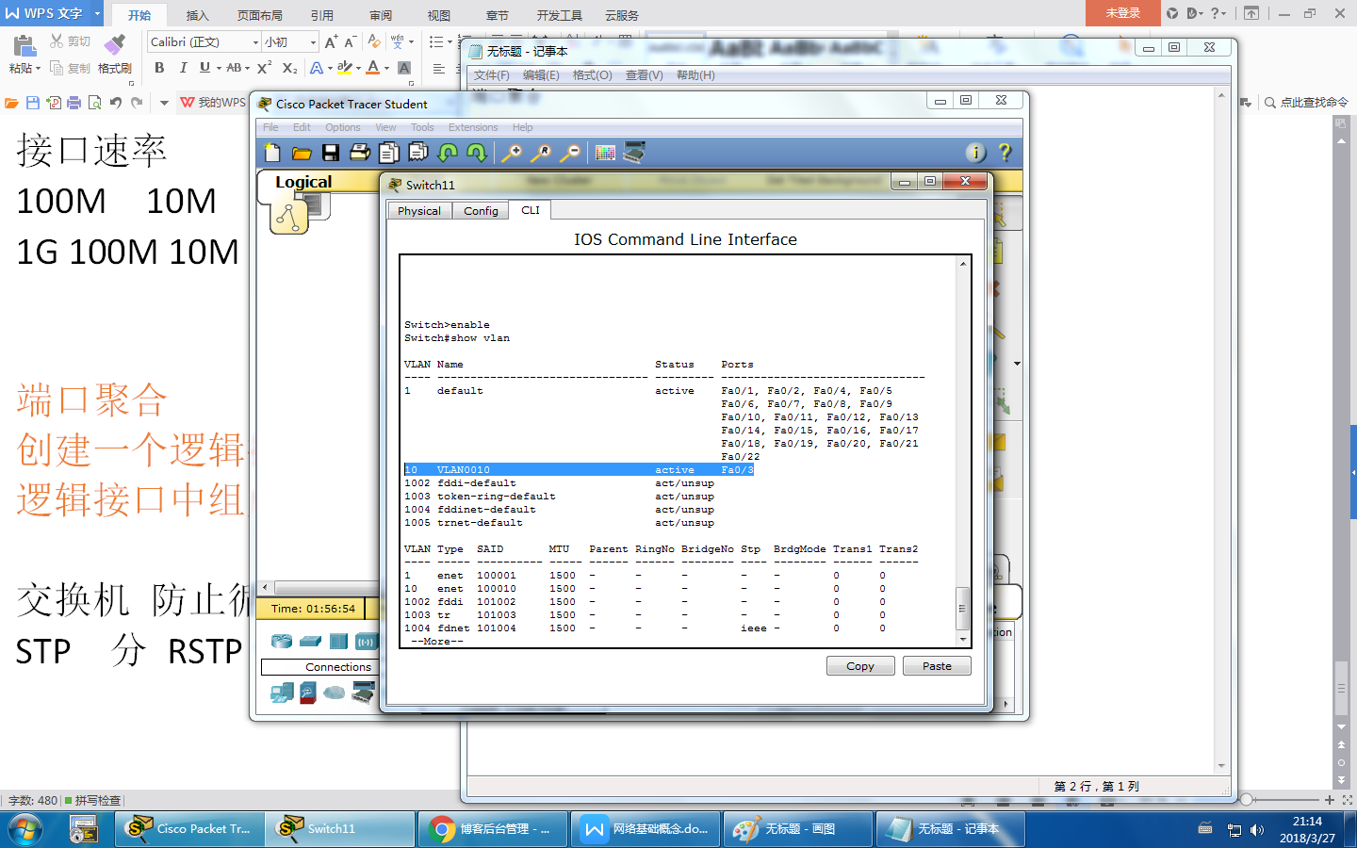The image size is (1357, 848).
Task: Open the custom devices dialog icon
Action: point(634,153)
